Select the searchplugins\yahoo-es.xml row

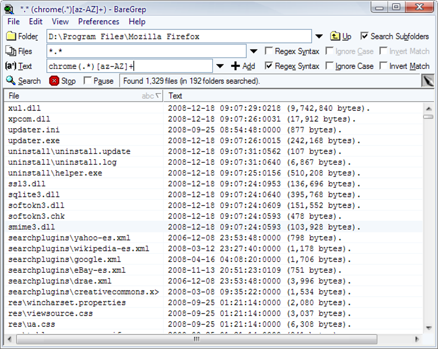214,238
